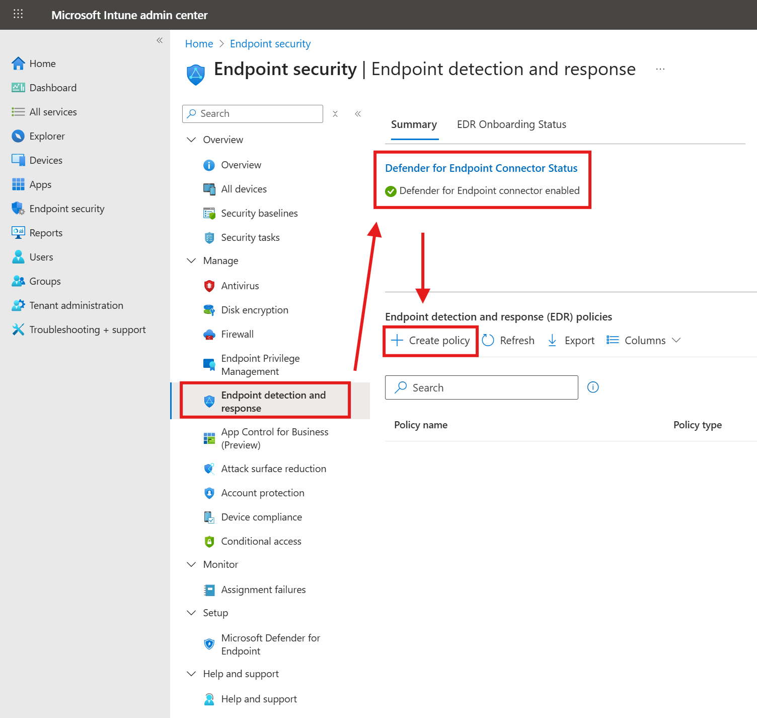Open the Help and support person icon item
Screen dimensions: 757x718
pyautogui.click(x=209, y=699)
